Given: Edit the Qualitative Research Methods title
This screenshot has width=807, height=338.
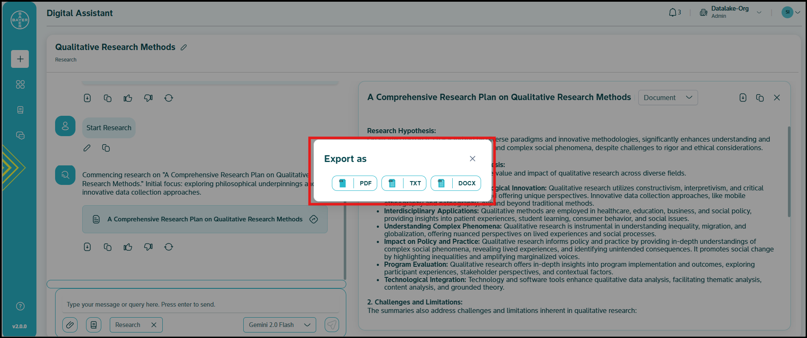Looking at the screenshot, I should click(184, 47).
